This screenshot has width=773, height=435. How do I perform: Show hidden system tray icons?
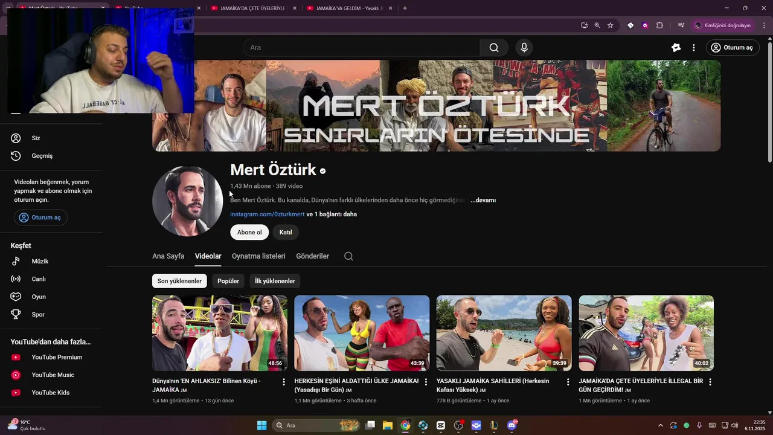(660, 425)
